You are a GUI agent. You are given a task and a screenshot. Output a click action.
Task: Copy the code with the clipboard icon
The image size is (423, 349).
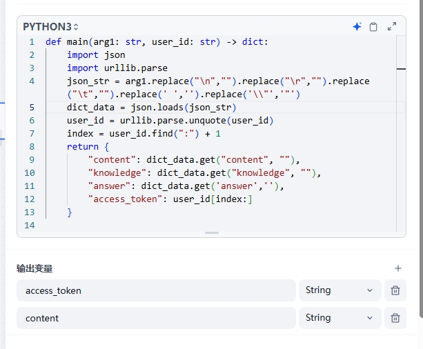click(x=373, y=27)
